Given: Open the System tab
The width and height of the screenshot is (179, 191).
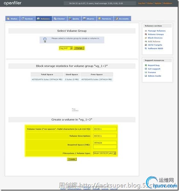Looking at the screenshot, I should pos(28,19).
